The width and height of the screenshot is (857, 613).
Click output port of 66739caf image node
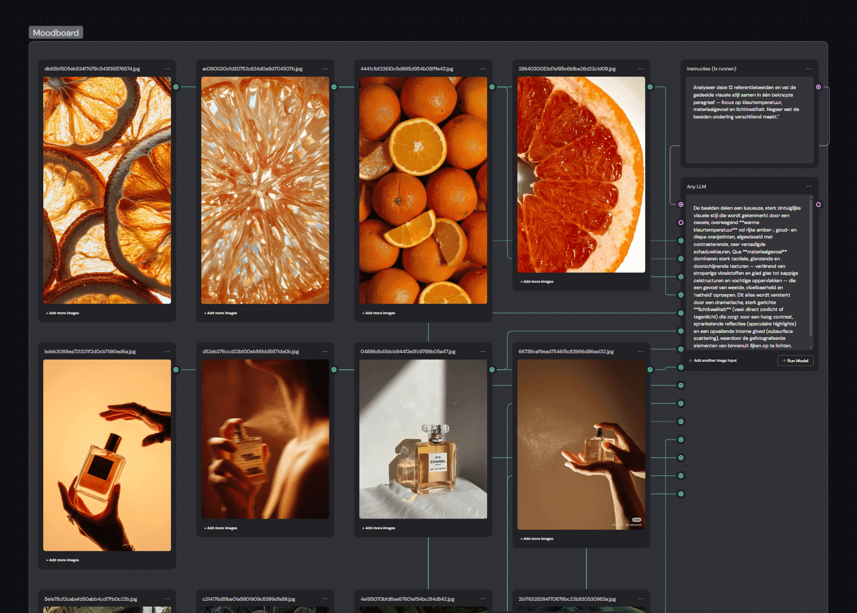pyautogui.click(x=650, y=370)
